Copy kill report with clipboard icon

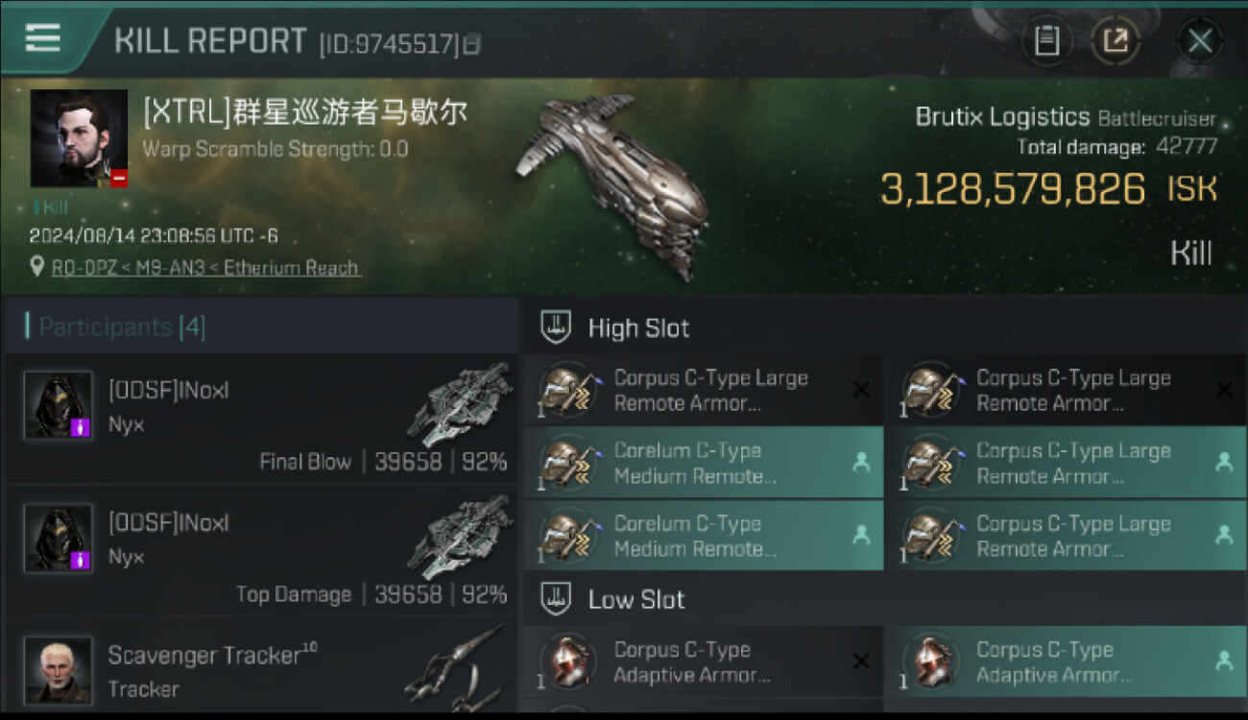click(x=1046, y=41)
